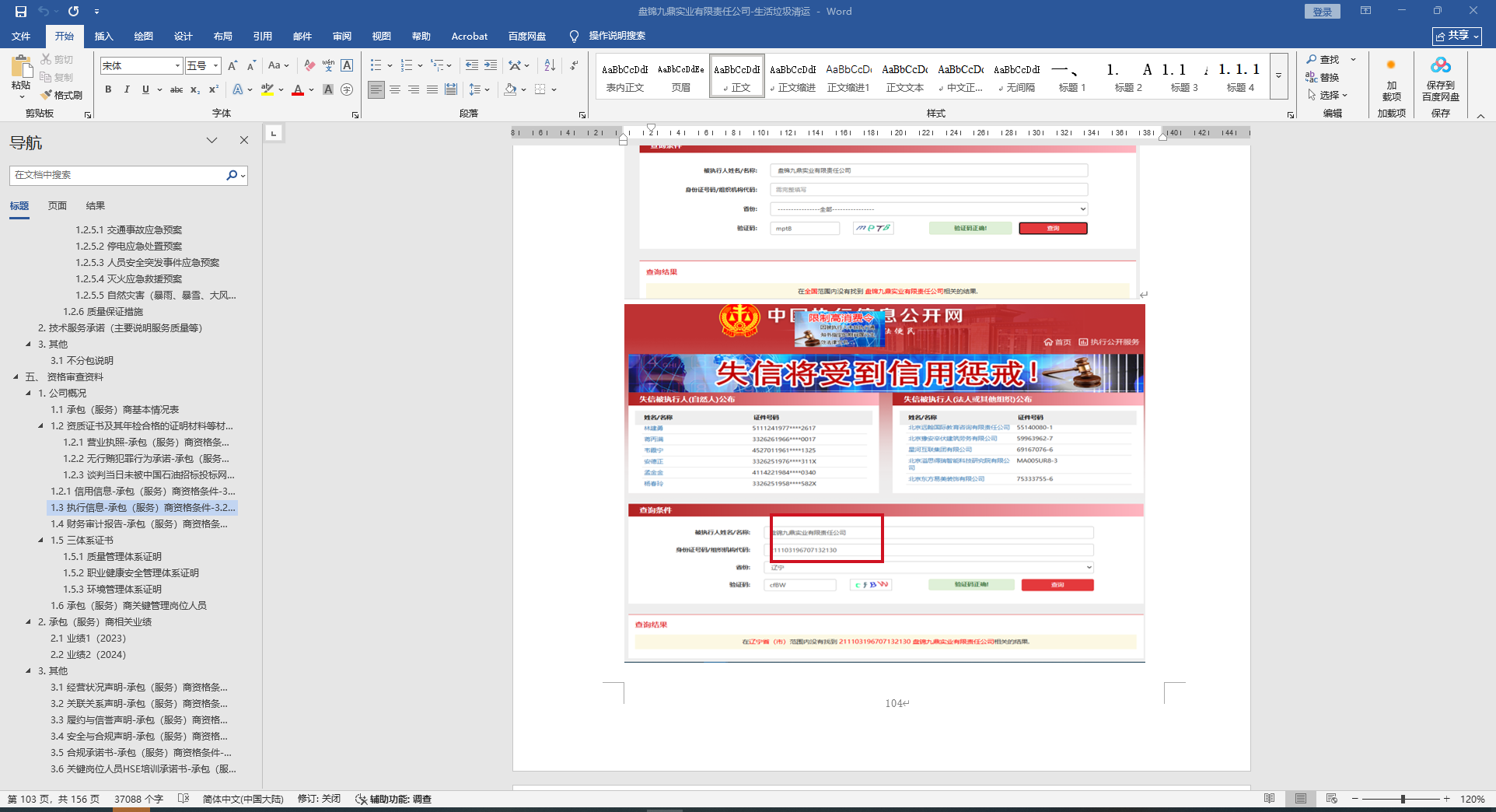Open the navigation pane options arrow
The height and width of the screenshot is (812, 1496).
click(x=211, y=140)
